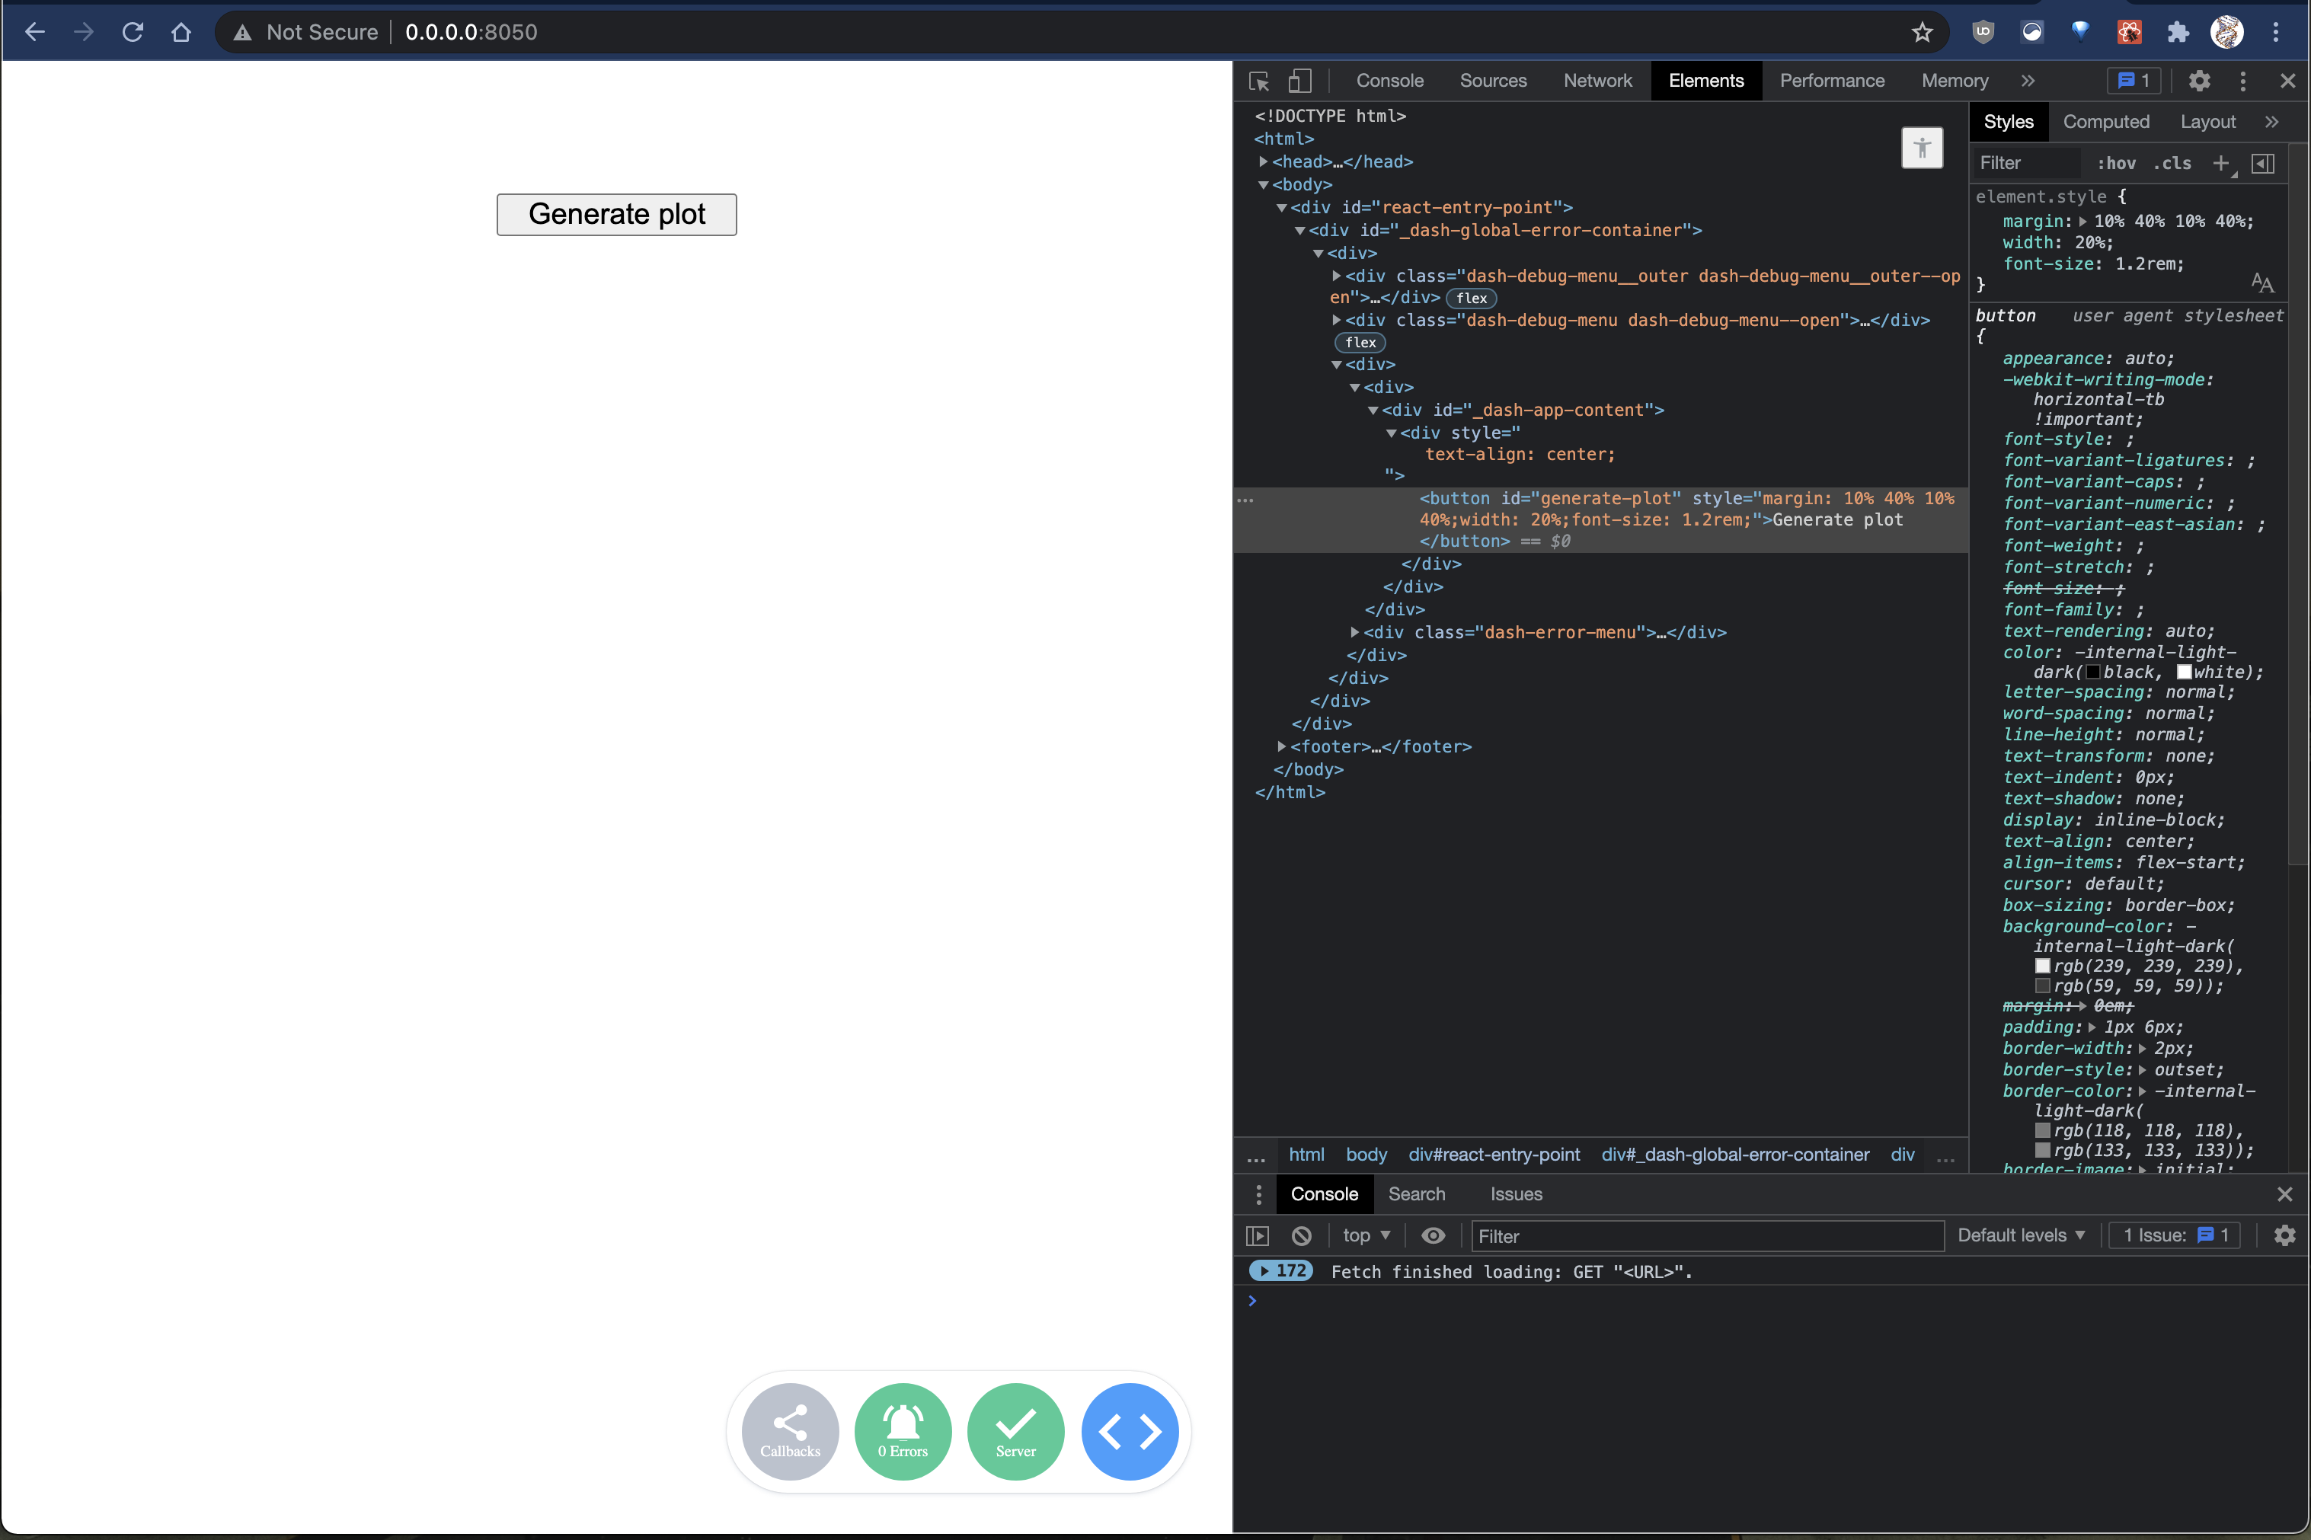Open the top JavaScript context dropdown
The height and width of the screenshot is (1540, 2311).
(x=1366, y=1235)
